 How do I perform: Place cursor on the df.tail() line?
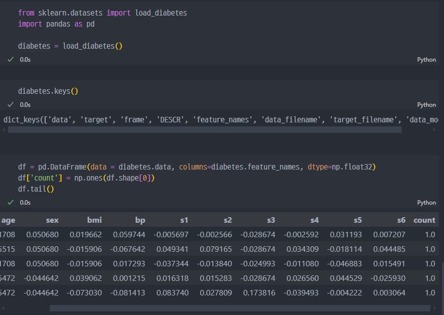point(36,189)
